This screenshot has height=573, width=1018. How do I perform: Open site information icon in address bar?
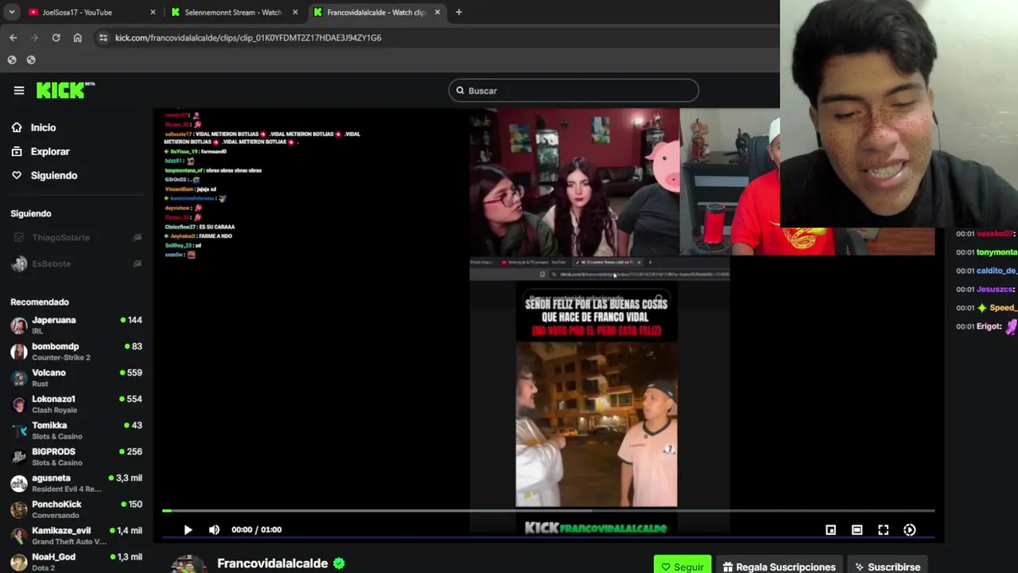click(x=103, y=37)
